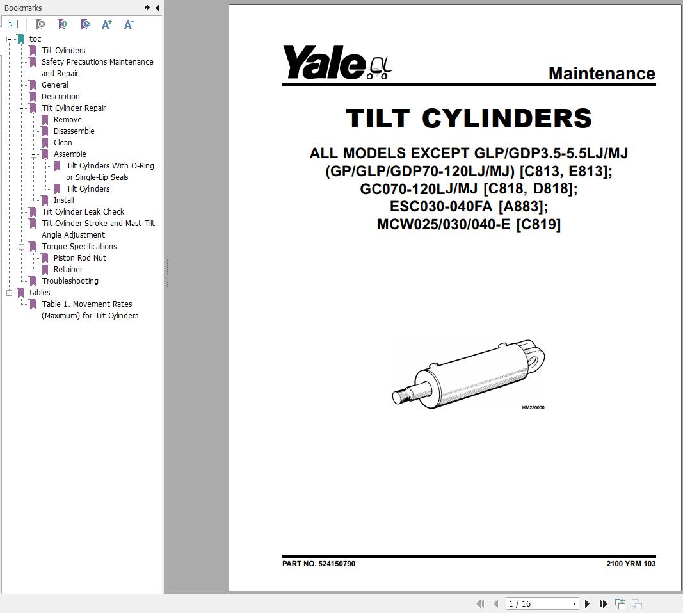Increase bookmark text size with A+
The width and height of the screenshot is (683, 613).
(107, 24)
